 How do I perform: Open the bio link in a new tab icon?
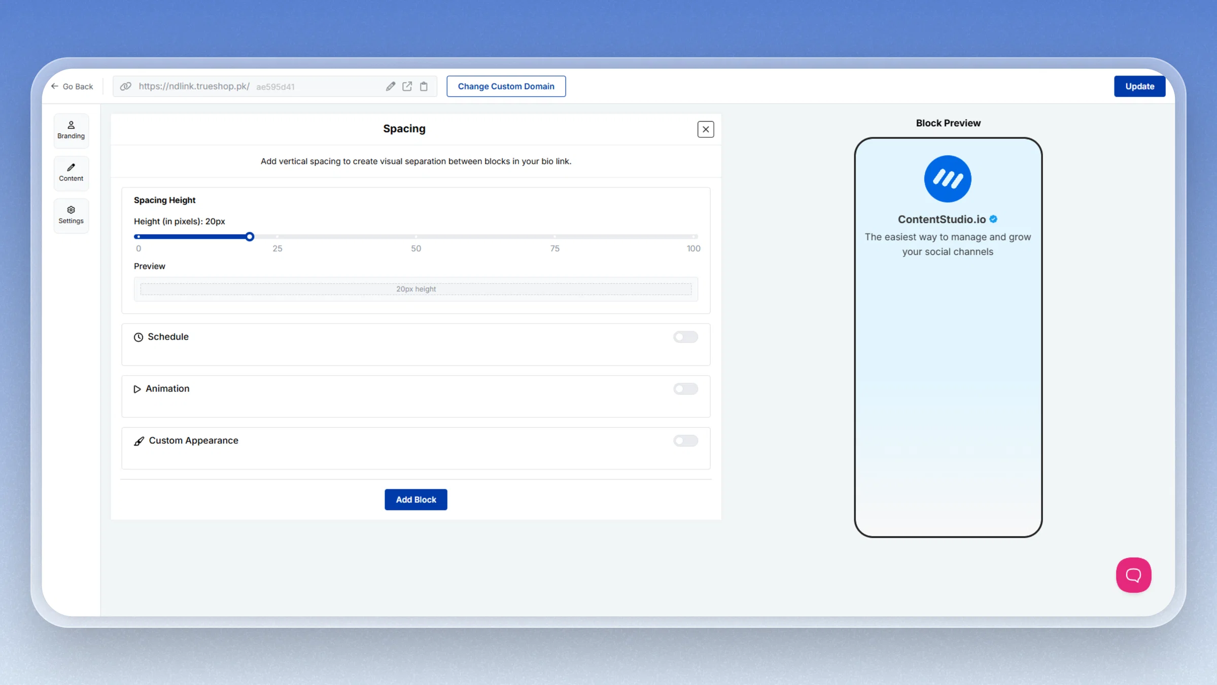(407, 86)
